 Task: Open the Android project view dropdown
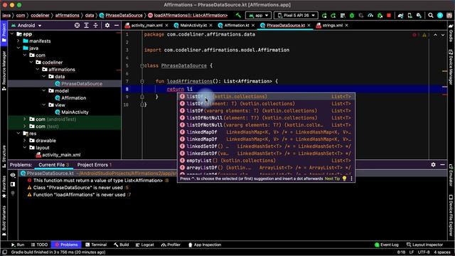pos(26,26)
